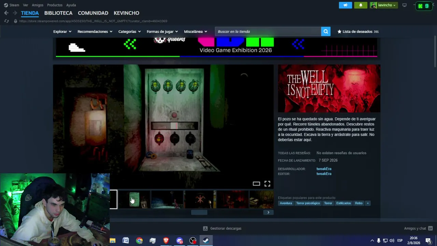This screenshot has height=246, width=437.
Task: Open File Explorer from the taskbar
Action: tap(112, 241)
